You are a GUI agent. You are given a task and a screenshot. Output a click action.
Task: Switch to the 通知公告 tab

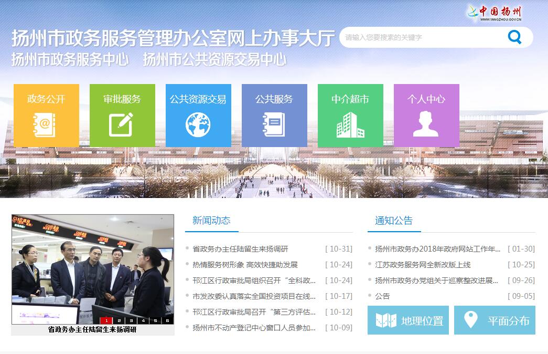[x=394, y=221]
